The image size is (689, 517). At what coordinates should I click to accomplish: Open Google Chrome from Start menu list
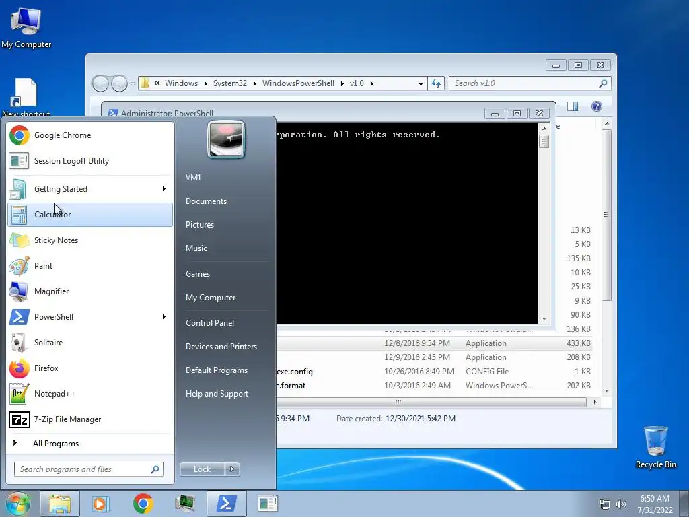(90, 135)
